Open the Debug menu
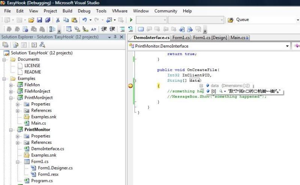300x185 pixels. point(84,11)
